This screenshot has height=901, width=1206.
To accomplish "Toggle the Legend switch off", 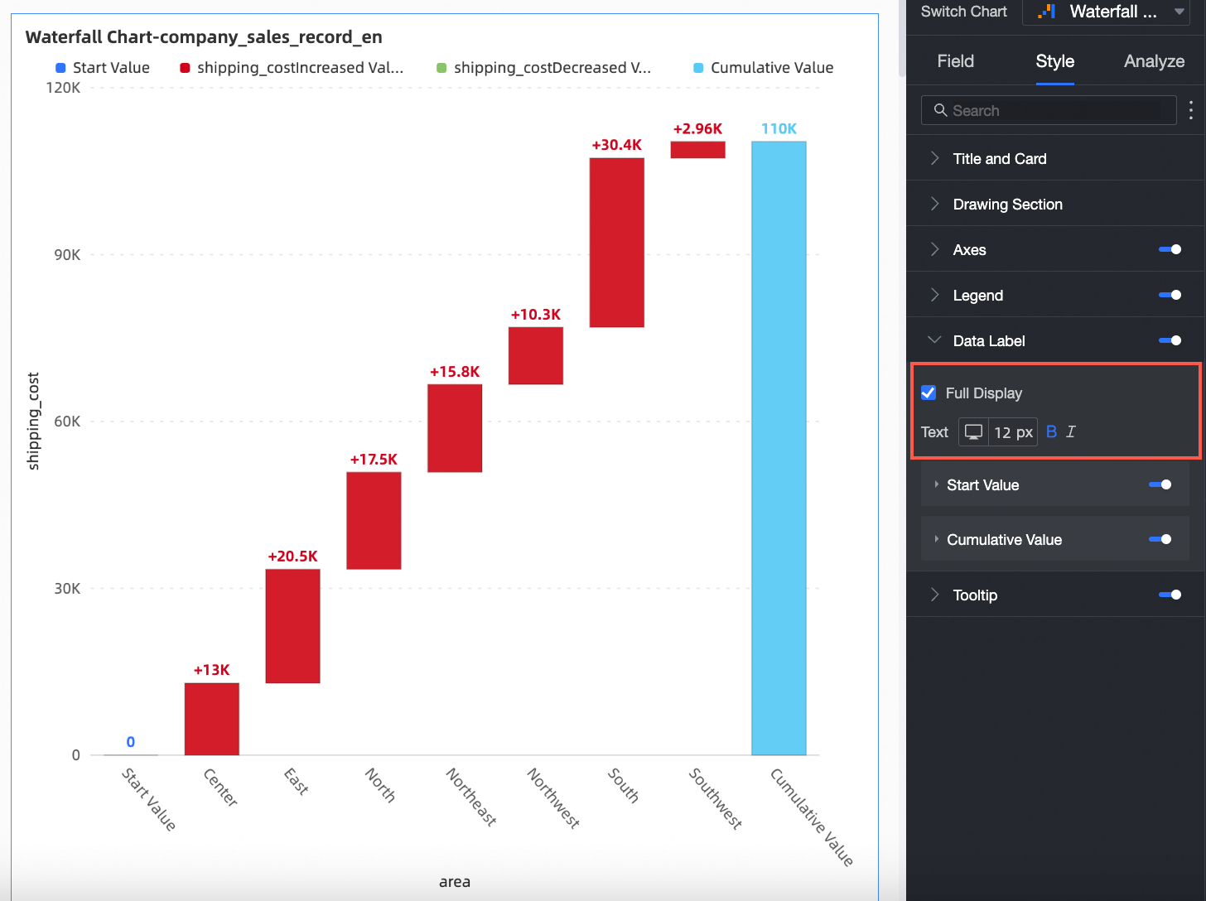I will (x=1170, y=295).
